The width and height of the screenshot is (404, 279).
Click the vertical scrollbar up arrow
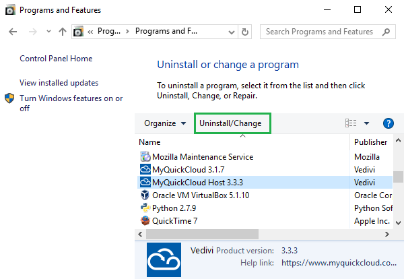(398, 141)
